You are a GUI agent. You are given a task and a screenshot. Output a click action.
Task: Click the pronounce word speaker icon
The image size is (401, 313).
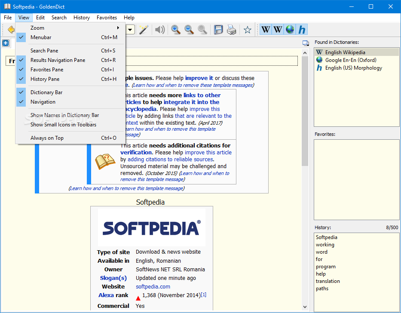(x=160, y=30)
